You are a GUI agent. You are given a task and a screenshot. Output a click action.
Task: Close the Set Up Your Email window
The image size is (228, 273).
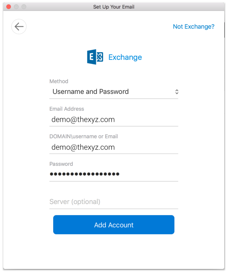tap(9, 7)
